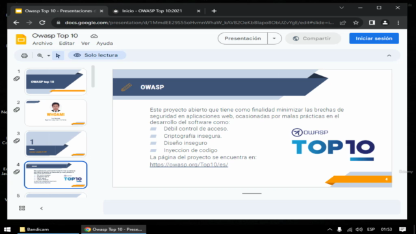Click the 'Criptografía insegura.' bullet
This screenshot has width=416, height=234.
[192, 136]
